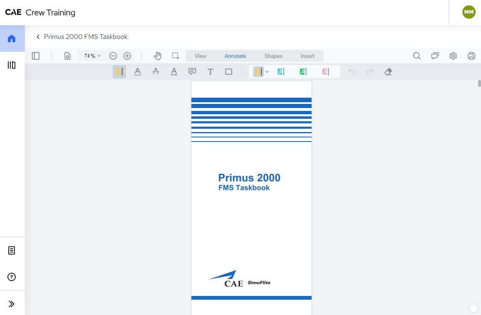Click the Primus 2000 FMS Taskbook title

click(86, 37)
